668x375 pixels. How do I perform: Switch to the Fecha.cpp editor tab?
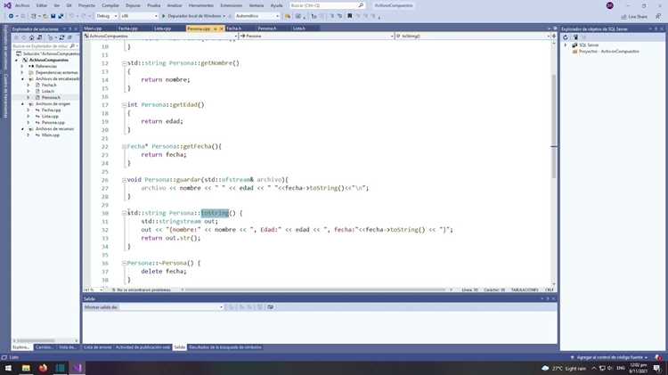click(x=128, y=29)
